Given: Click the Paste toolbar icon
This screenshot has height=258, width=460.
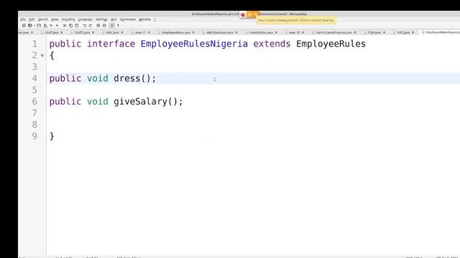Looking at the screenshot, I should click(77, 26).
